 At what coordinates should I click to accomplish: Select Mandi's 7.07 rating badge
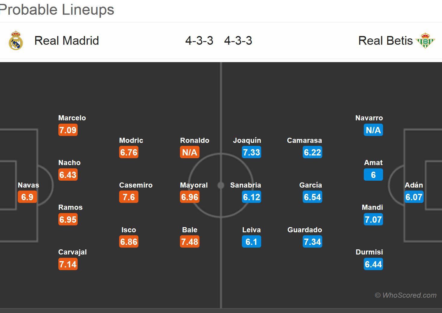(373, 220)
